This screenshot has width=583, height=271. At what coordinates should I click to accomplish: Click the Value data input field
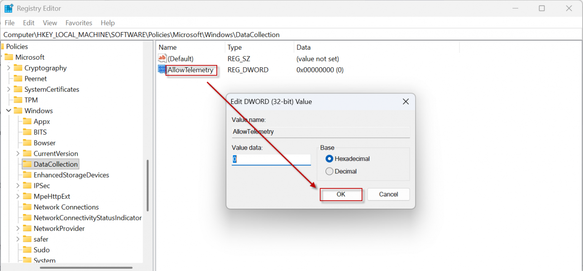click(x=271, y=159)
